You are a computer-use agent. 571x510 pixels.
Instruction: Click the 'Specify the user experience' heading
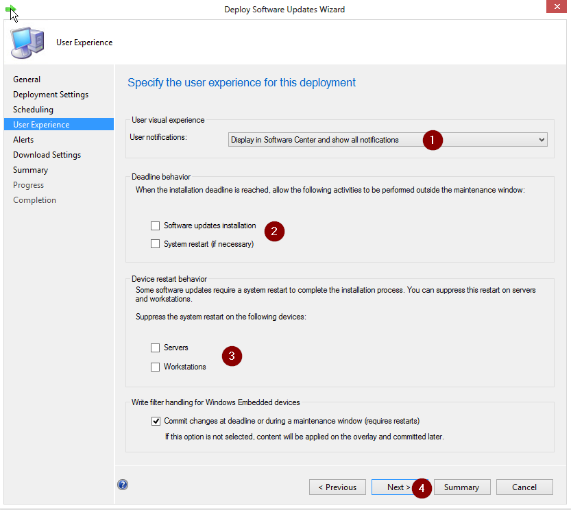[241, 83]
